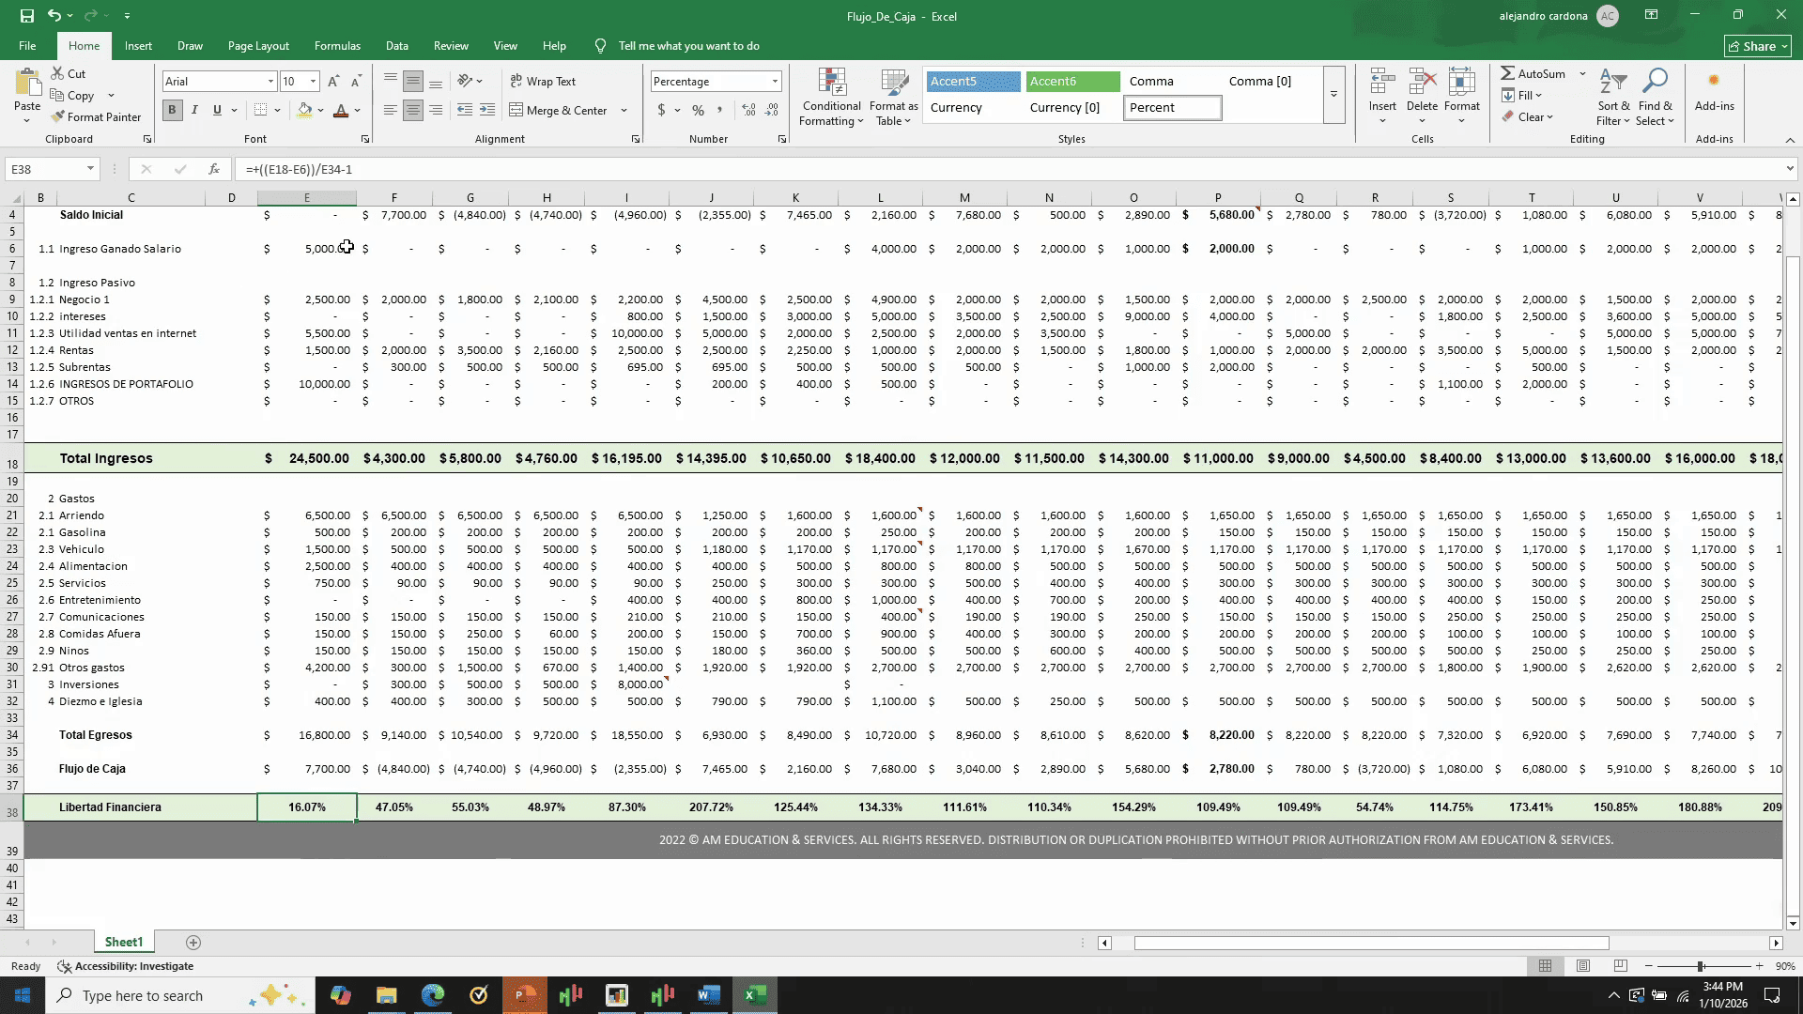Apply the Accent6 cell style
The height and width of the screenshot is (1014, 1803).
point(1072,82)
